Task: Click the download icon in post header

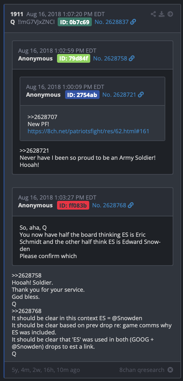Action: tap(161, 14)
